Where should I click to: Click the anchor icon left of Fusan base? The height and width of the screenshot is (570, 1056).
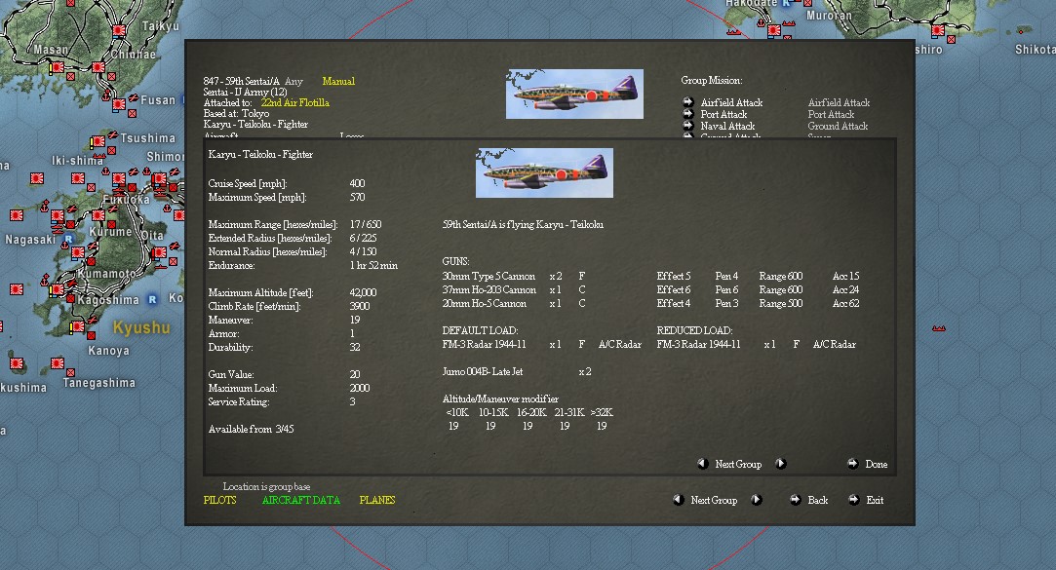pos(105,96)
